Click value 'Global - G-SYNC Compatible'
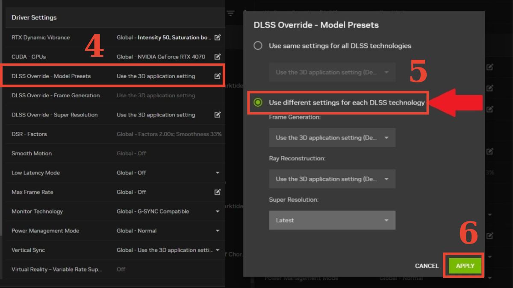Viewport: 513px width, 288px height. coord(153,211)
